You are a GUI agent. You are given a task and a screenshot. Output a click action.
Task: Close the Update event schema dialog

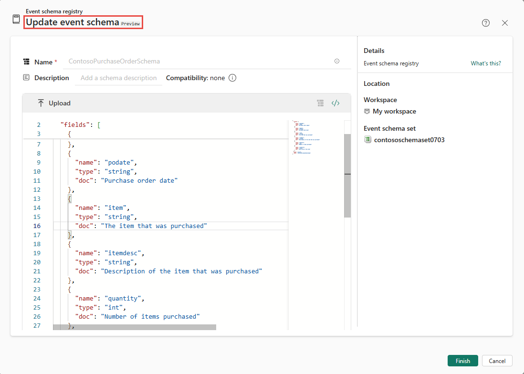pos(505,23)
